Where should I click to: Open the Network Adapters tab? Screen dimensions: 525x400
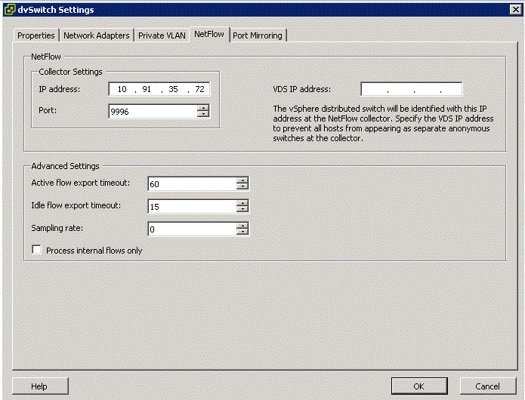tap(97, 35)
